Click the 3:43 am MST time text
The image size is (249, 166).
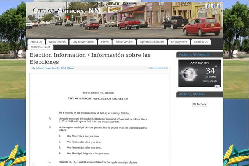pyautogui.click(x=210, y=77)
